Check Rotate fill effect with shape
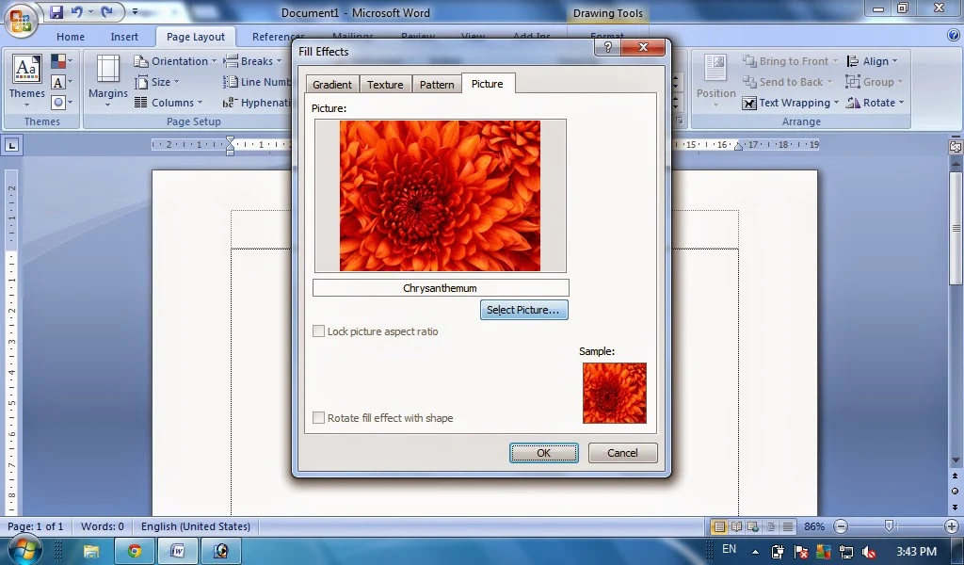964x565 pixels. point(318,417)
